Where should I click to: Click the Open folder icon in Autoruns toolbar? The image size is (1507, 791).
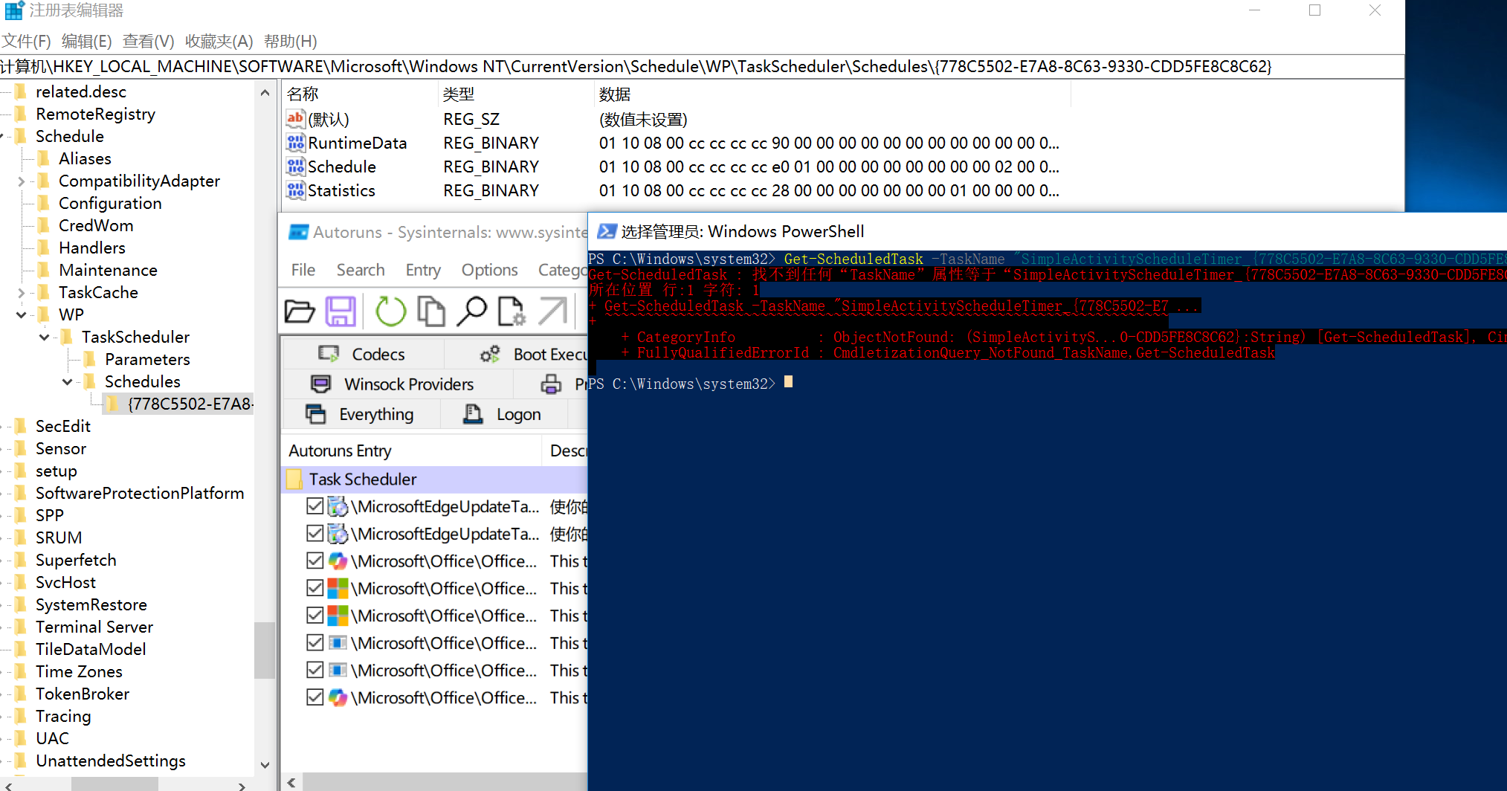pyautogui.click(x=300, y=311)
